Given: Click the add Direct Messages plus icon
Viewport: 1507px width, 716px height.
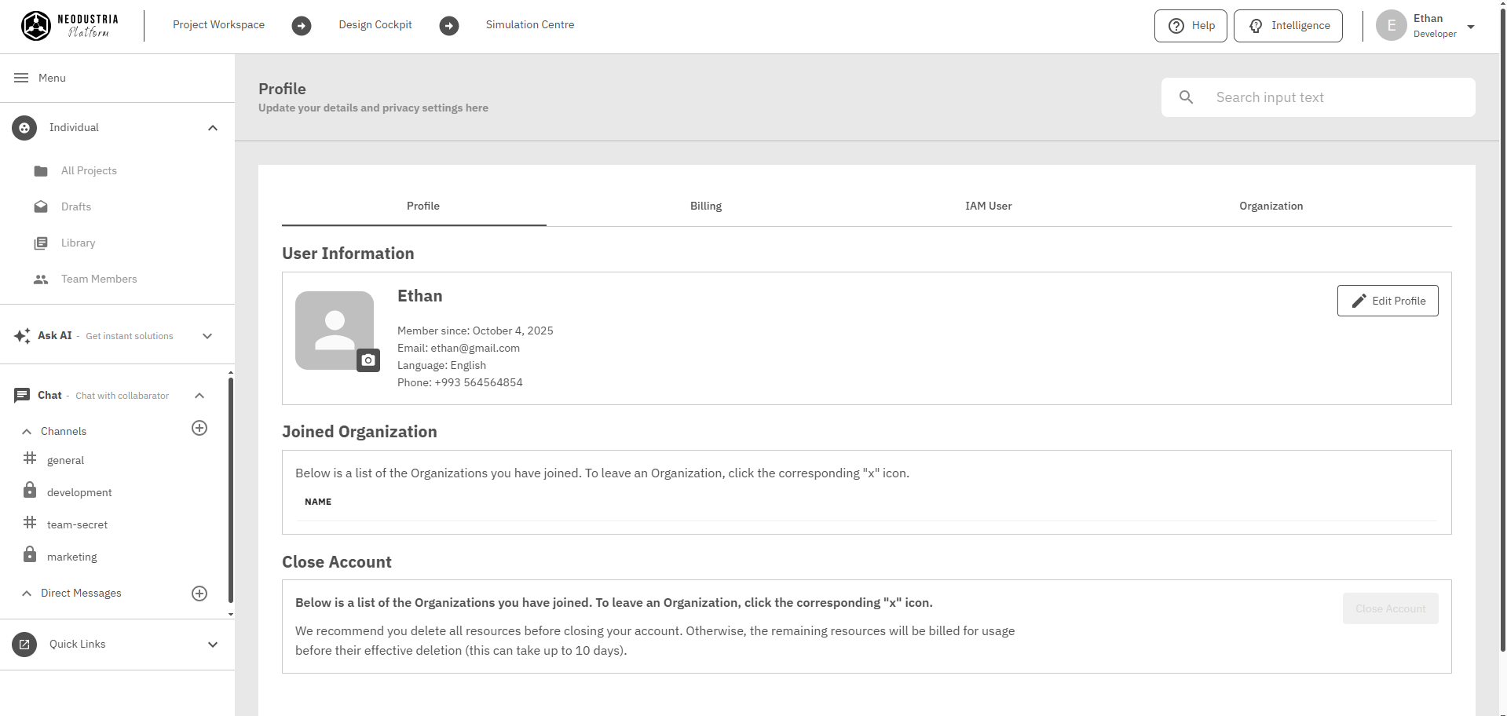Looking at the screenshot, I should click(199, 594).
